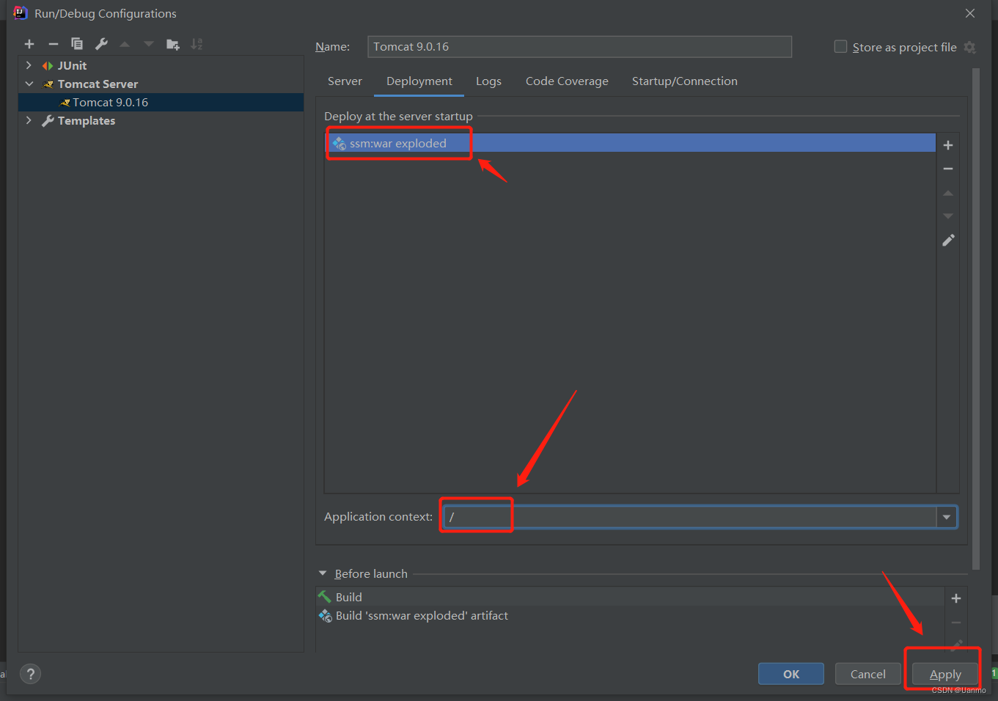Create new folder for configurations
The image size is (998, 701).
pyautogui.click(x=173, y=44)
